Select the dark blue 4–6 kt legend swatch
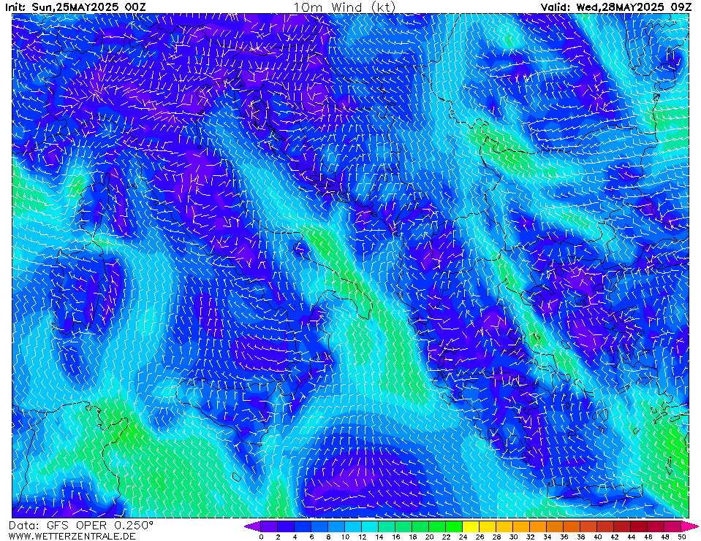The height and width of the screenshot is (541, 701). click(303, 526)
